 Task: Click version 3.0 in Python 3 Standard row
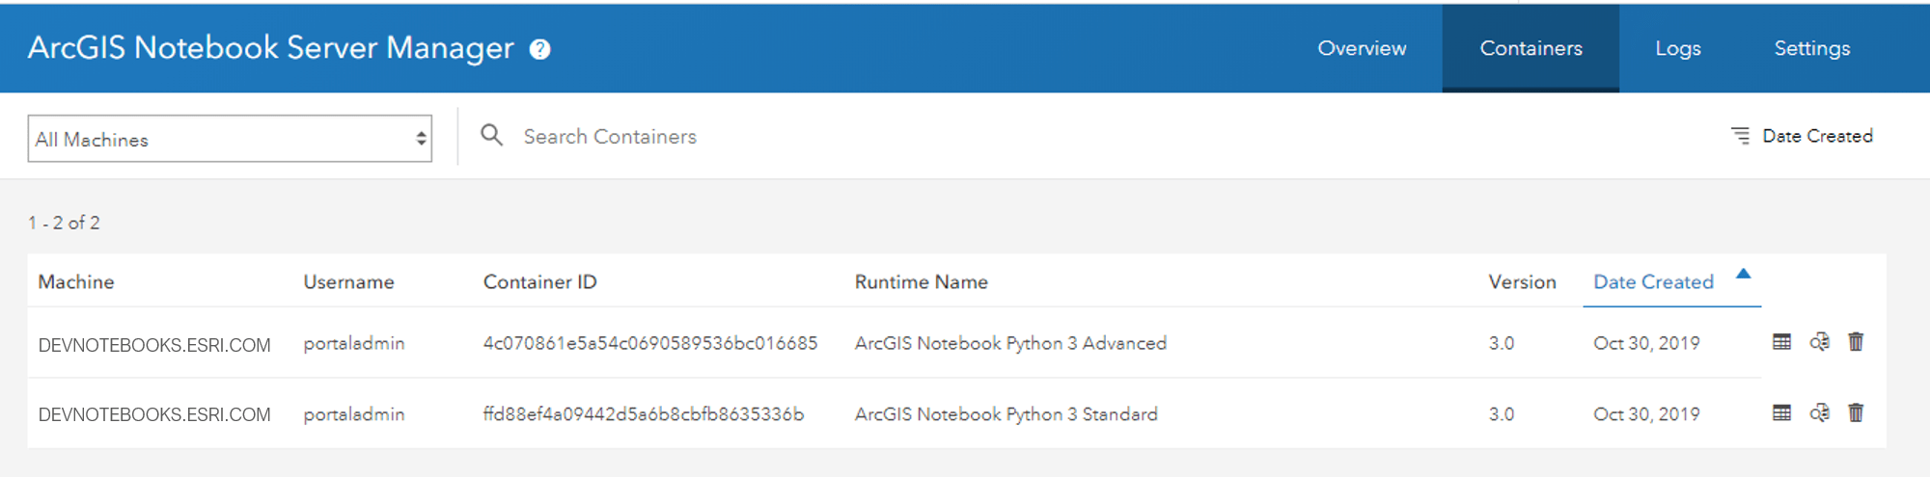1502,414
